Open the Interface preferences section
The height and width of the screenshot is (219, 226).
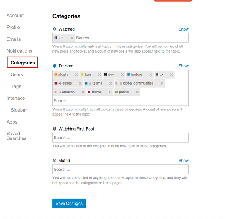(x=16, y=98)
